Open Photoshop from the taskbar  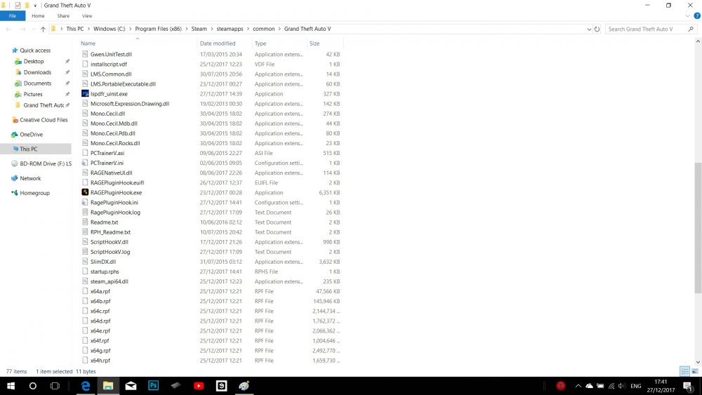coord(154,386)
